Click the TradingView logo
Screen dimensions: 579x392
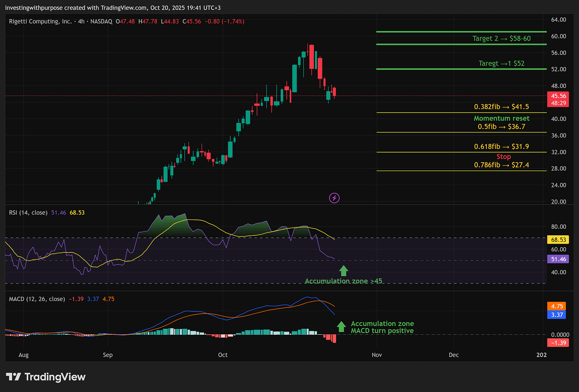coord(46,377)
